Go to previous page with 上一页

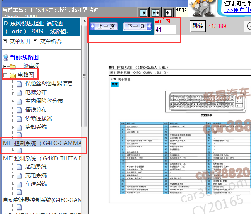point(104,26)
